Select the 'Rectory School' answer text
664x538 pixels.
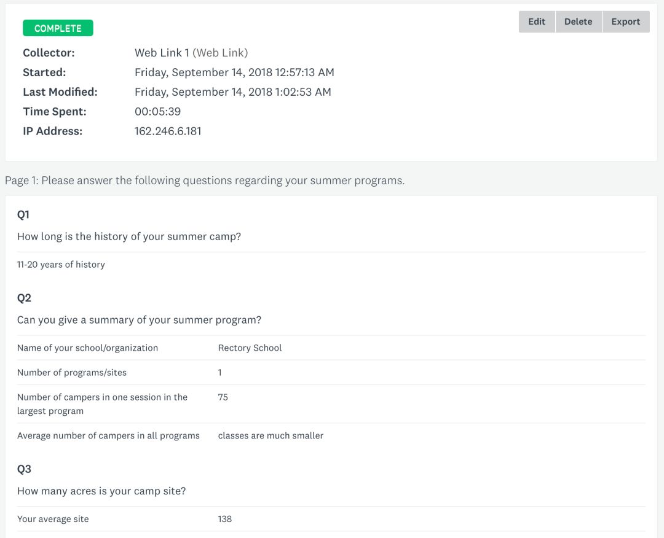point(250,348)
